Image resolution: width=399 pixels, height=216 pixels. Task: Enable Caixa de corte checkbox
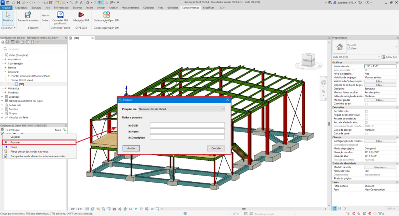point(366,133)
